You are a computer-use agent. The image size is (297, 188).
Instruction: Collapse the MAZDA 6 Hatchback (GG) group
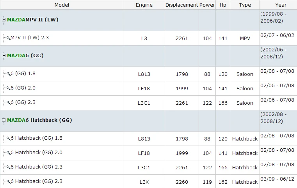[4, 120]
